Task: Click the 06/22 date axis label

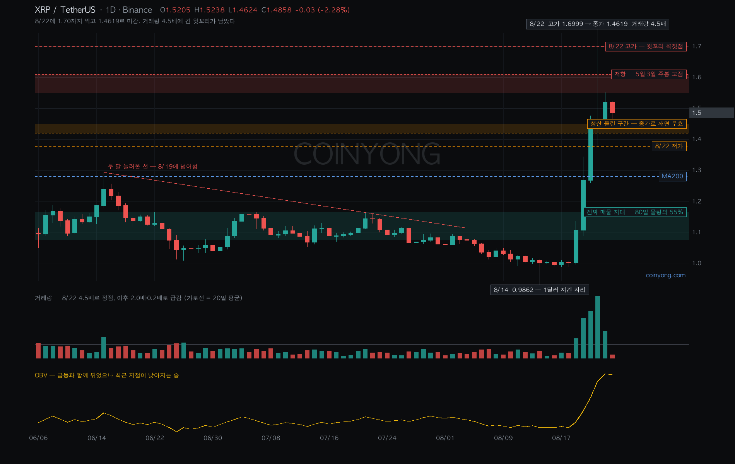Action: pos(155,438)
